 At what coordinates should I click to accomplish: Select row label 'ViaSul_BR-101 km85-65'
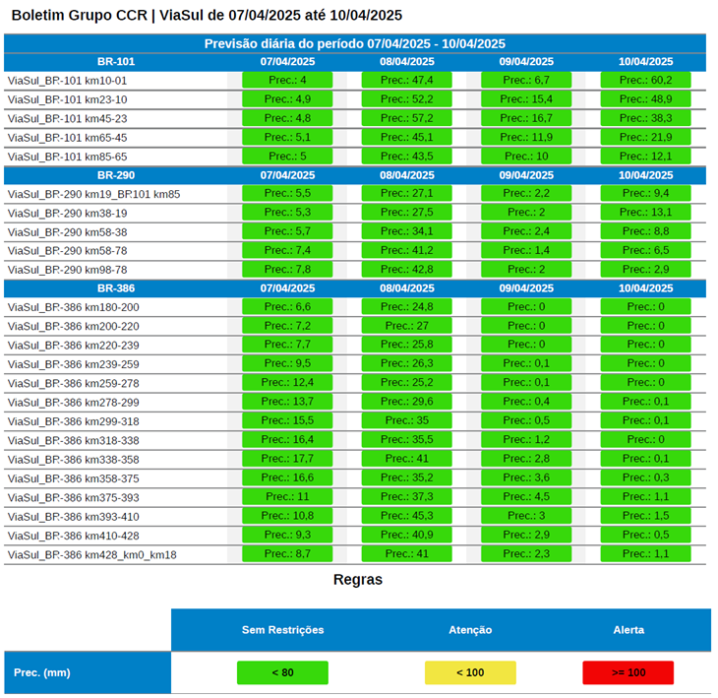(x=67, y=157)
